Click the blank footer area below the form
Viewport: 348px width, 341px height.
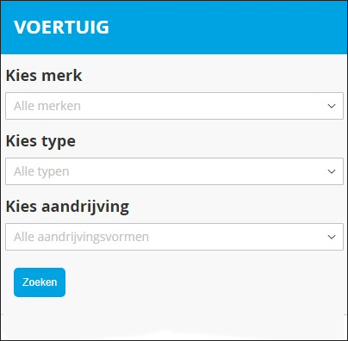174,327
